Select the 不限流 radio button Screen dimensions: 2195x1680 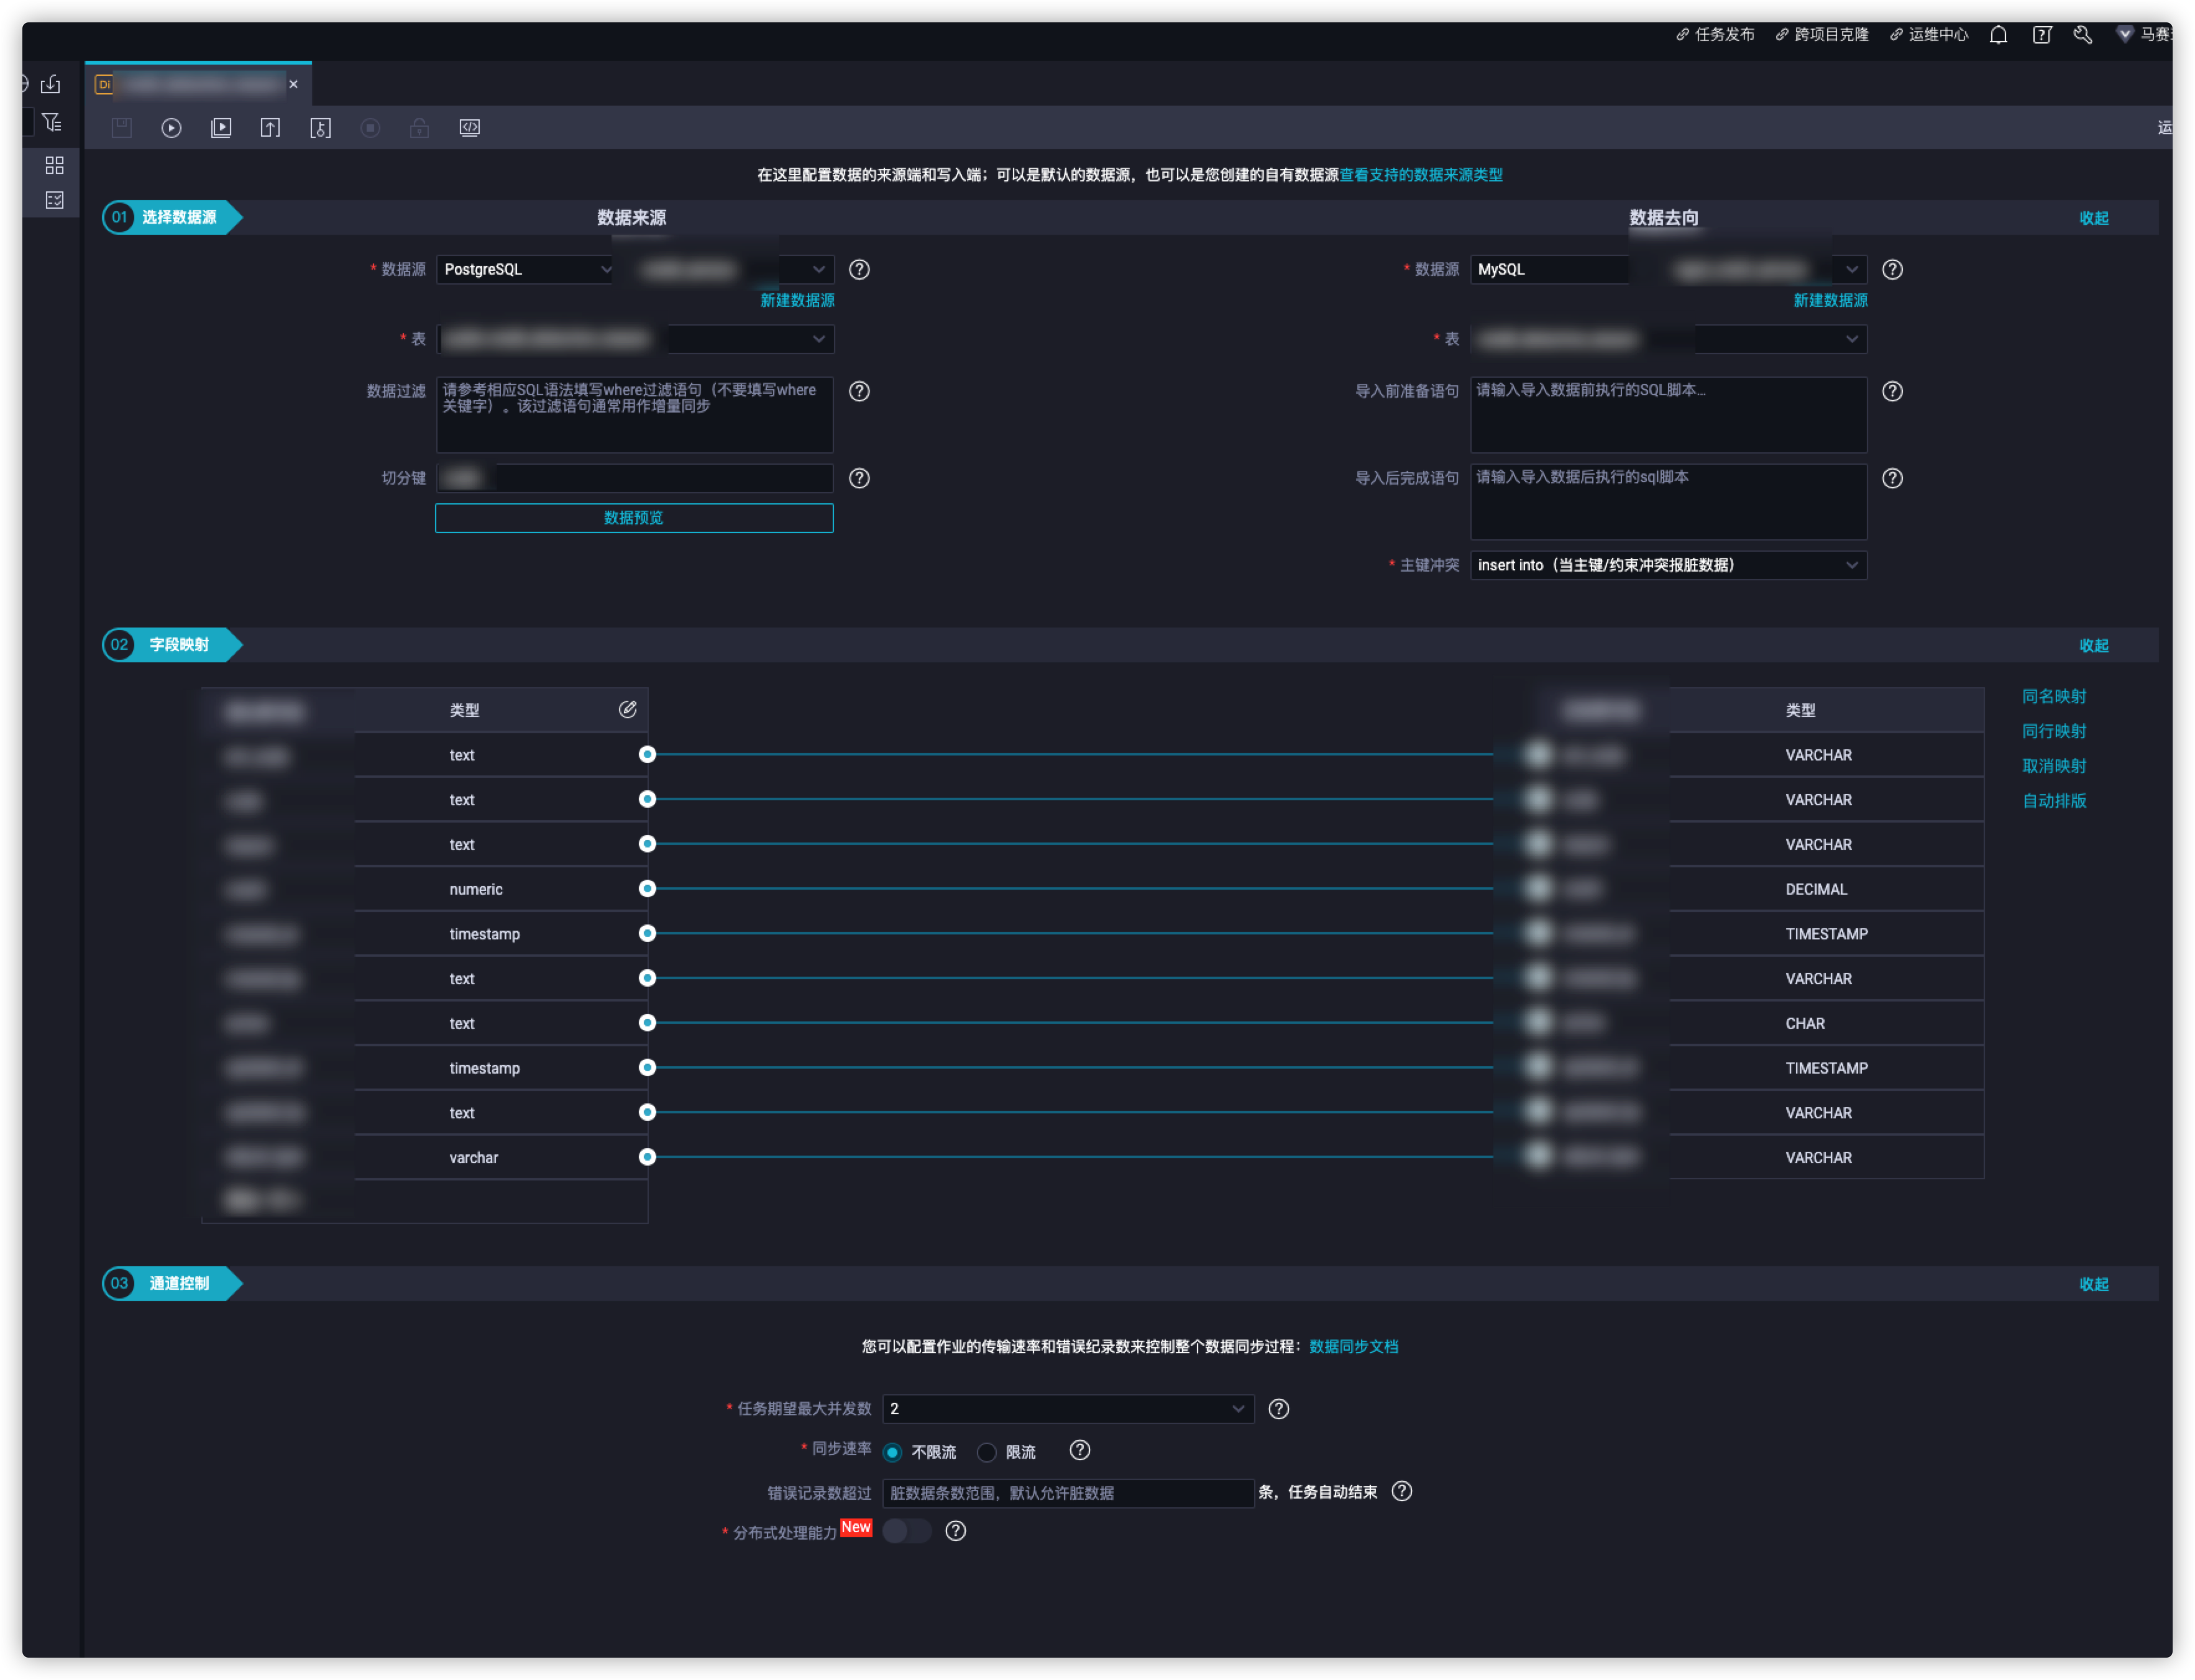pos(892,1452)
